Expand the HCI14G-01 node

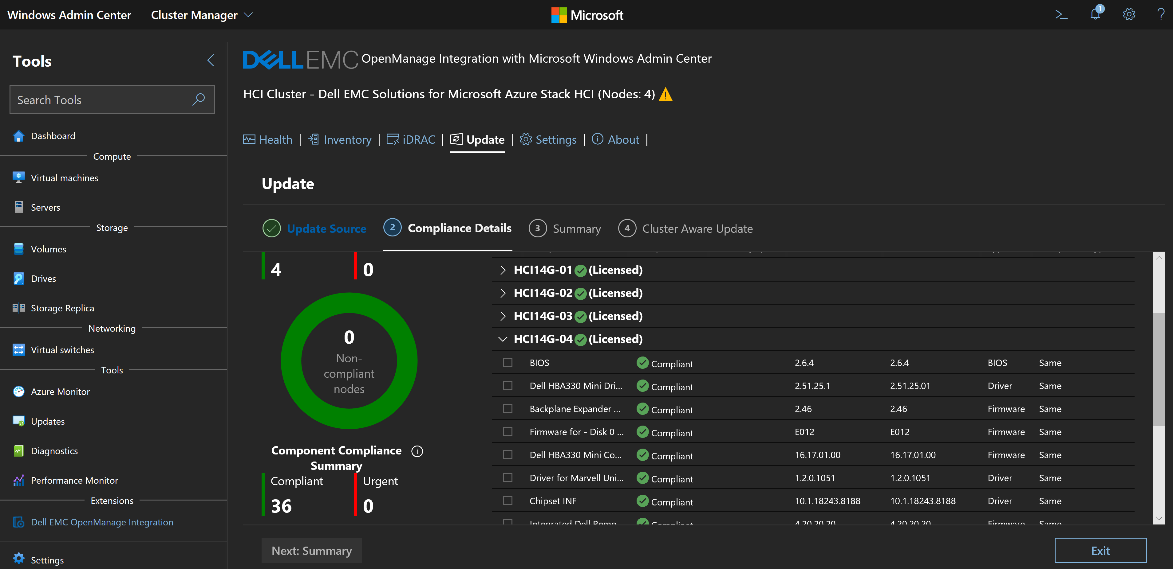(x=503, y=270)
